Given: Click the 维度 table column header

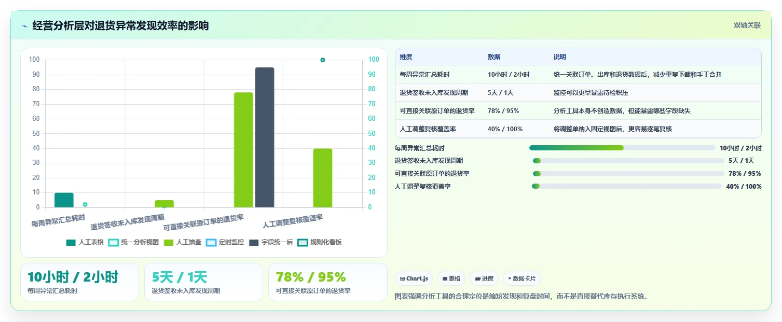Looking at the screenshot, I should (x=406, y=57).
